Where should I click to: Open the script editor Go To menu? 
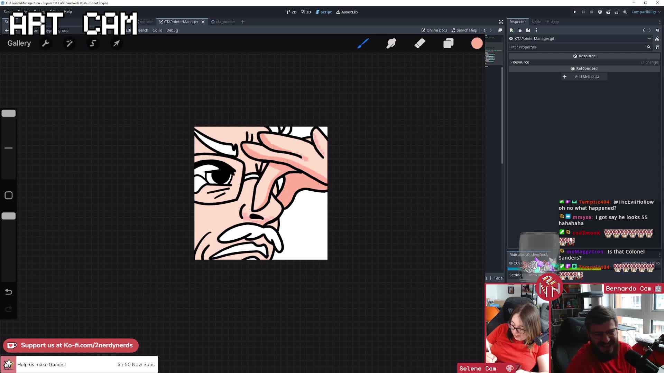click(157, 30)
